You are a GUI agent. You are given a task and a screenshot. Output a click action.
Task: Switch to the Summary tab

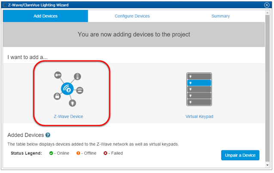221,16
